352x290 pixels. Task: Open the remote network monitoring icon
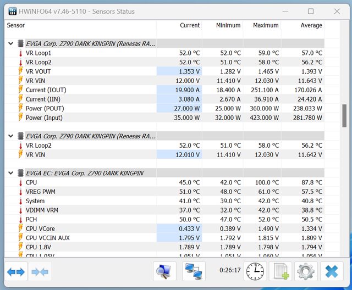(x=194, y=271)
